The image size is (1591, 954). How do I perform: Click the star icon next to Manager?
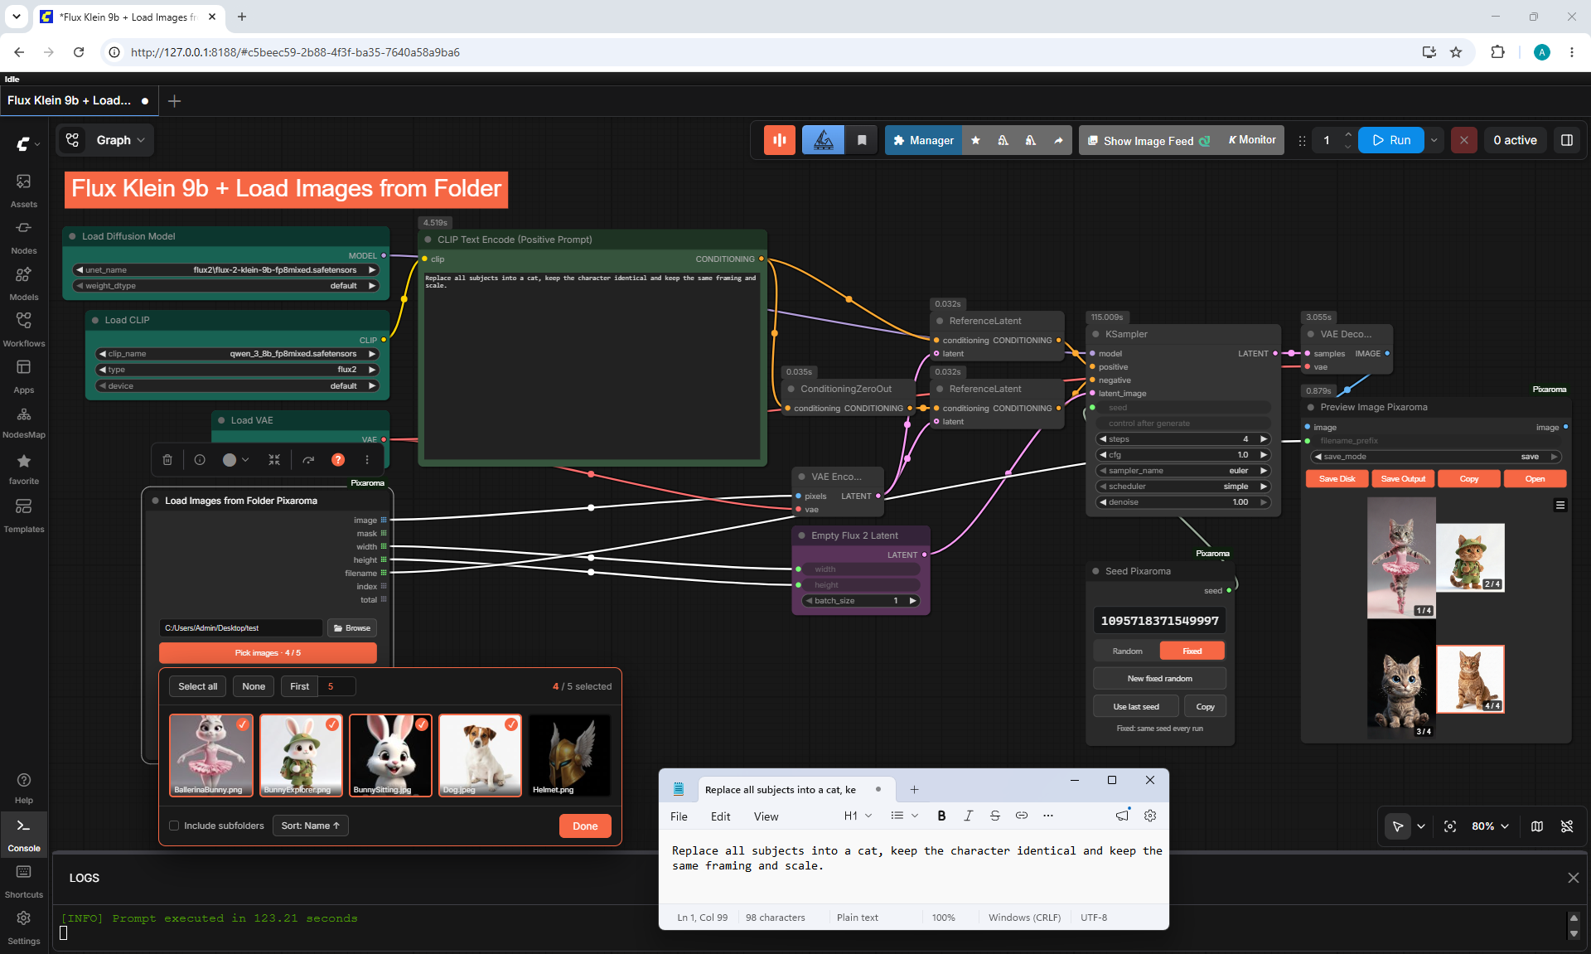coord(975,140)
